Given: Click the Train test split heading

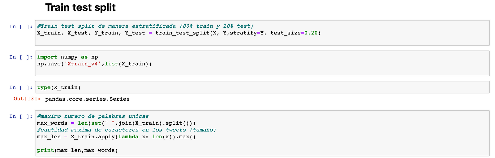Looking at the screenshot, I should (x=80, y=7).
